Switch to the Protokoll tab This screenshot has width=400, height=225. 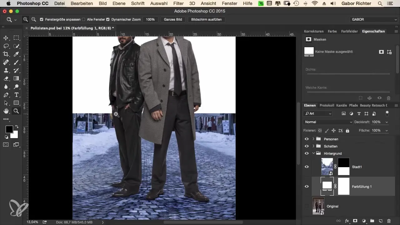click(x=327, y=106)
